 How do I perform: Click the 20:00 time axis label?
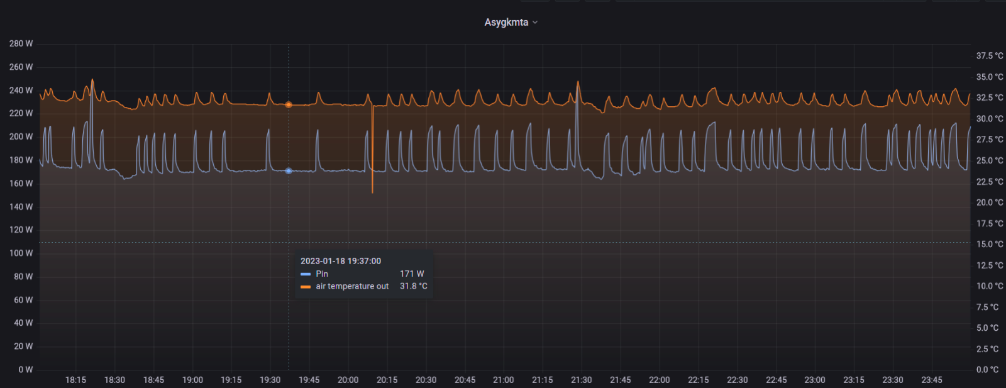[348, 380]
